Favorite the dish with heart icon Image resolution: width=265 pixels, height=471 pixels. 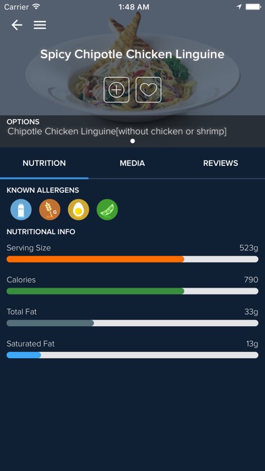point(149,90)
